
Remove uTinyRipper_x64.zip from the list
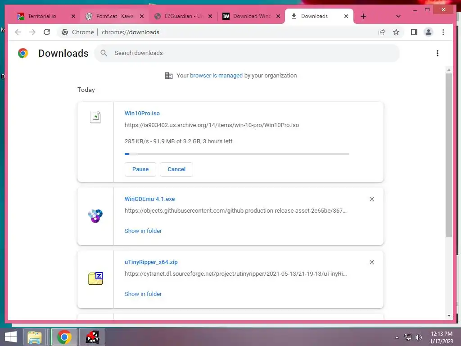coord(371,262)
